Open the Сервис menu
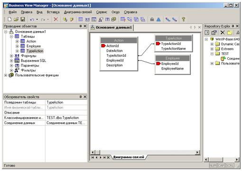 pos(102,12)
